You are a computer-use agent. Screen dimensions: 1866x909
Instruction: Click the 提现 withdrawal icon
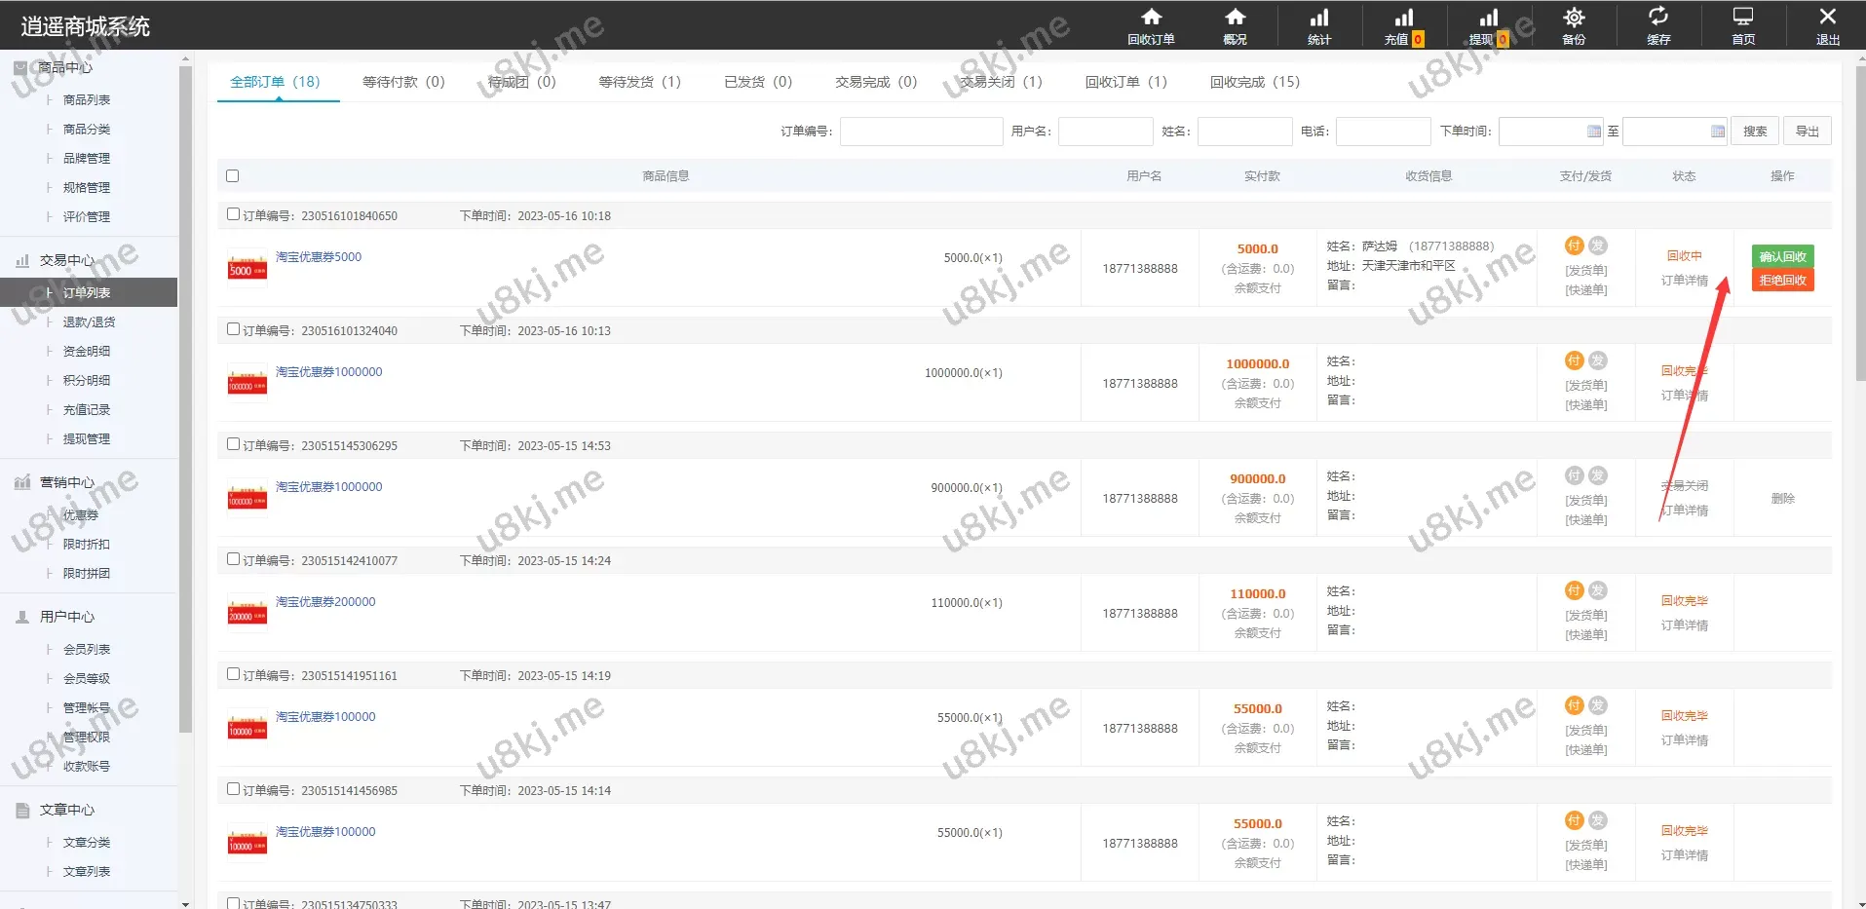[x=1488, y=18]
